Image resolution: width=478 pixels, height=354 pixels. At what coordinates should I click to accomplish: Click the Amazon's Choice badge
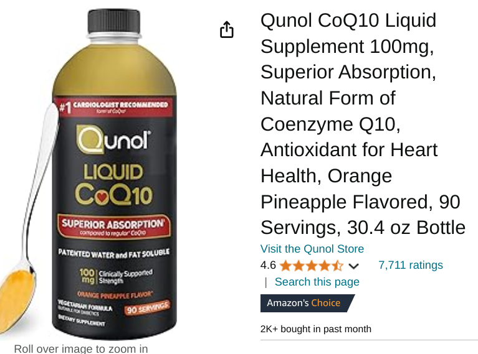click(x=307, y=303)
